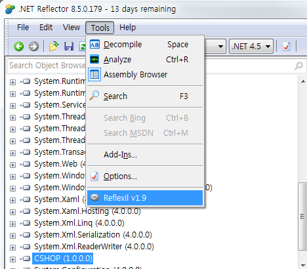This screenshot has width=307, height=269.
Task: Click the Decompile menu icon
Action: tap(94, 45)
